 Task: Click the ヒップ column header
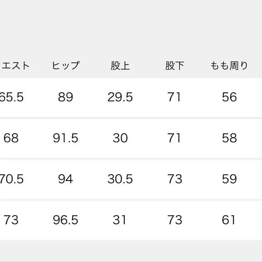65,66
